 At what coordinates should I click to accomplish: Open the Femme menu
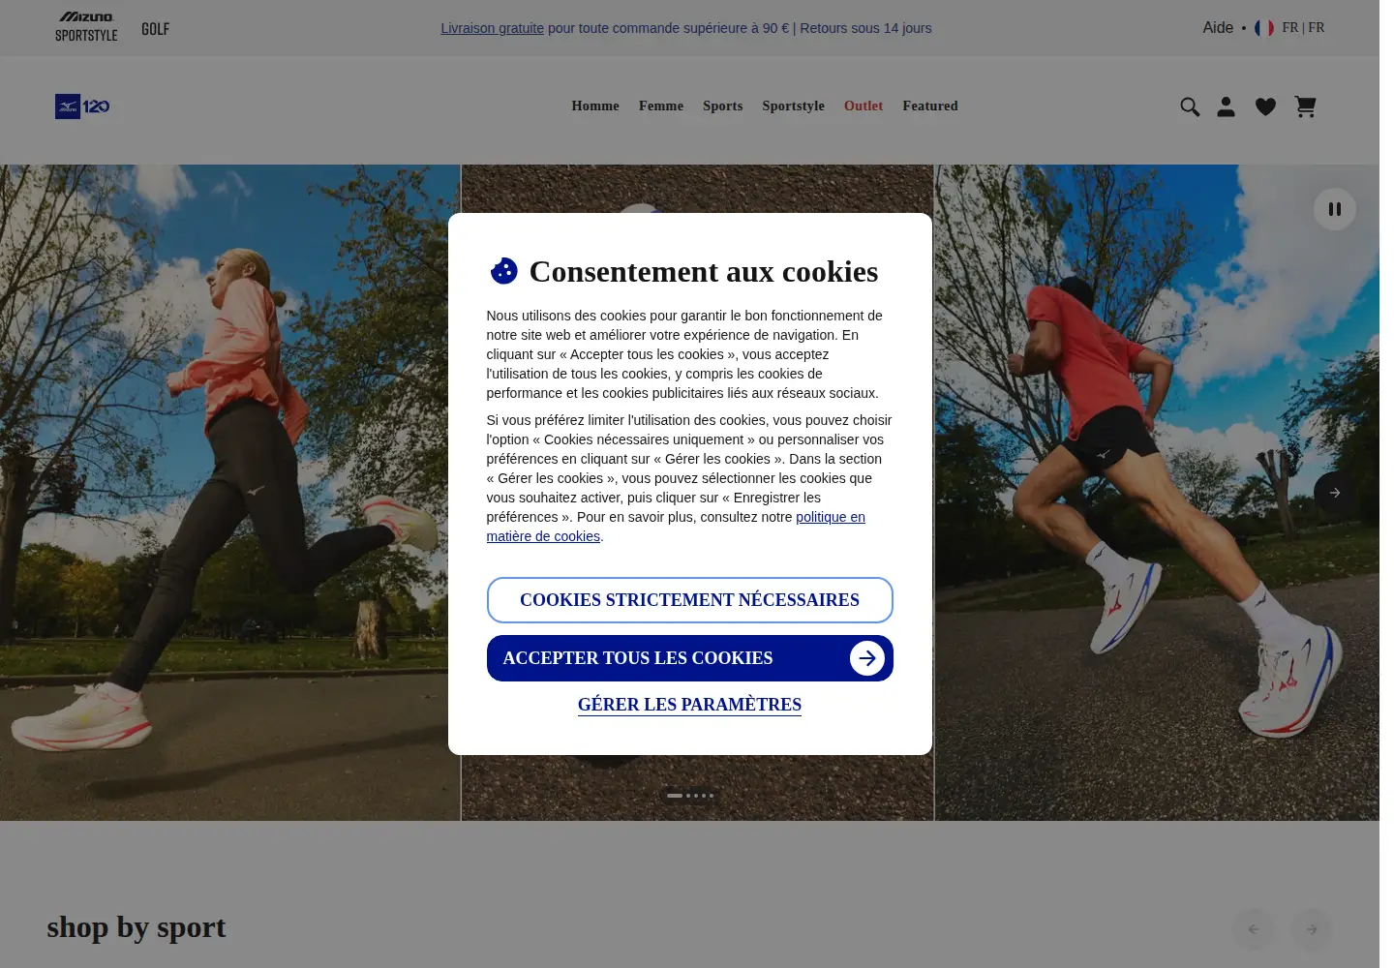click(x=661, y=106)
